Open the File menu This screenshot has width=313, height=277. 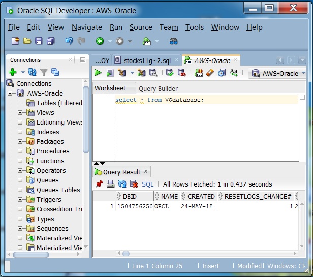coord(14,27)
